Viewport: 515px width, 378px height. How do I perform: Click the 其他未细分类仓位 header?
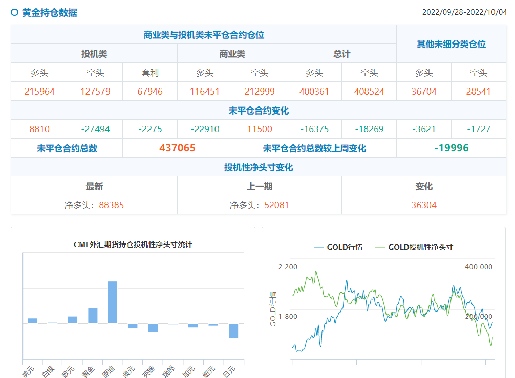pos(451,43)
